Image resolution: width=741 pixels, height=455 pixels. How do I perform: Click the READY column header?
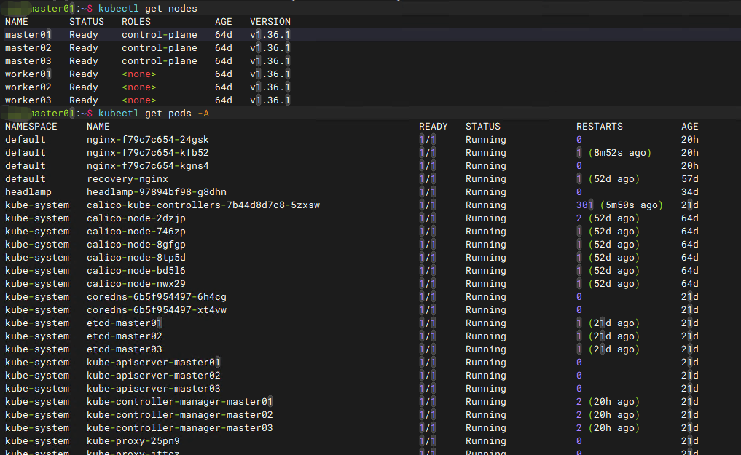click(434, 127)
